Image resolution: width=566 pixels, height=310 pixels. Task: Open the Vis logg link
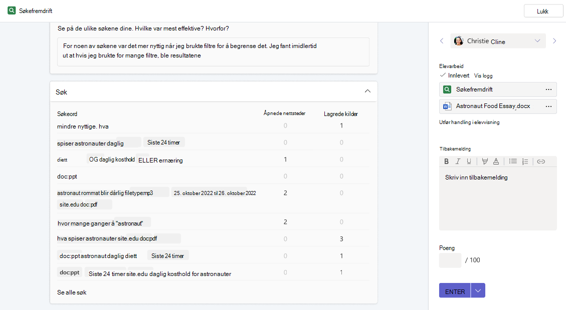pyautogui.click(x=483, y=75)
